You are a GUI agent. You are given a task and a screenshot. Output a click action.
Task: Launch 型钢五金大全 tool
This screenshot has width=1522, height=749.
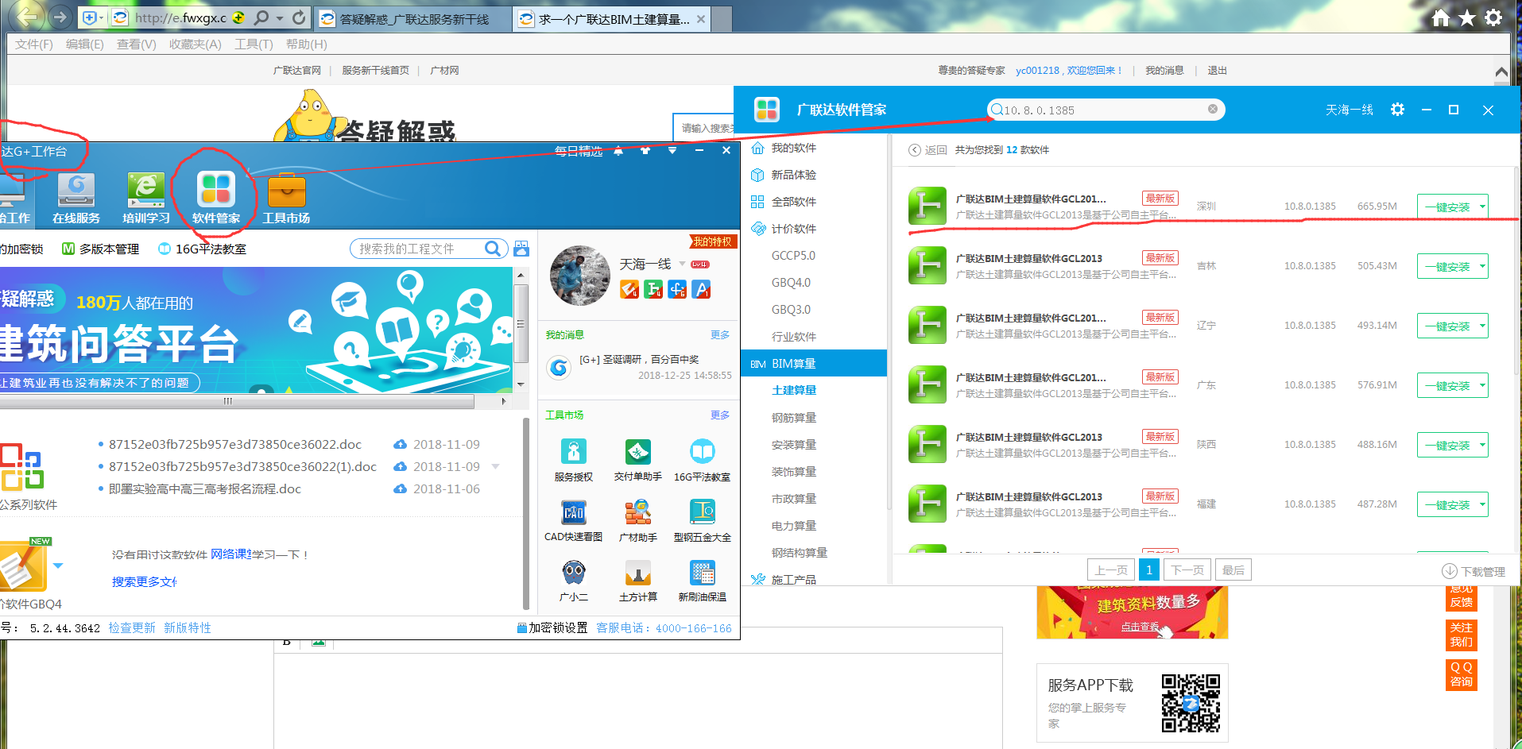[702, 520]
